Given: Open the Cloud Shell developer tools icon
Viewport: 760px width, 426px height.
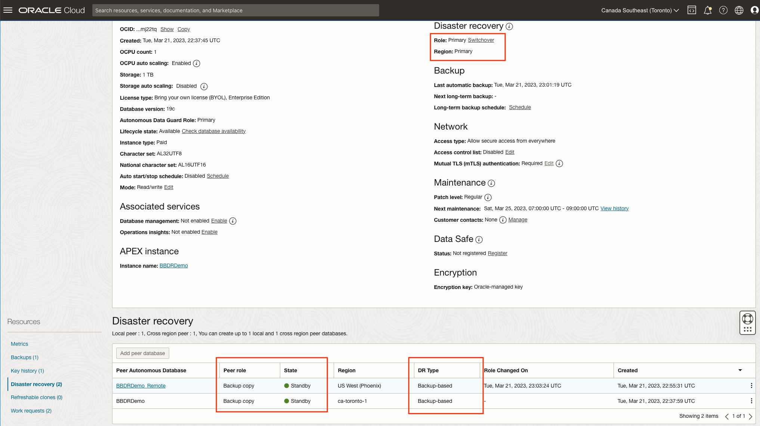Looking at the screenshot, I should (x=692, y=10).
